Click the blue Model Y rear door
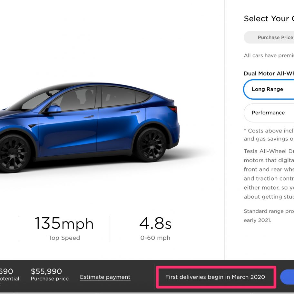The width and height of the screenshot is (294, 294). (121, 128)
